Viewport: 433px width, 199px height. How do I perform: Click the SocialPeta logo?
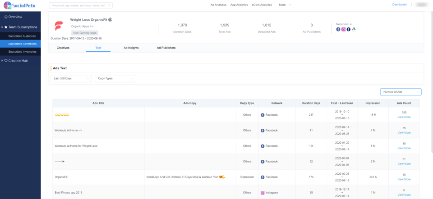19,5
